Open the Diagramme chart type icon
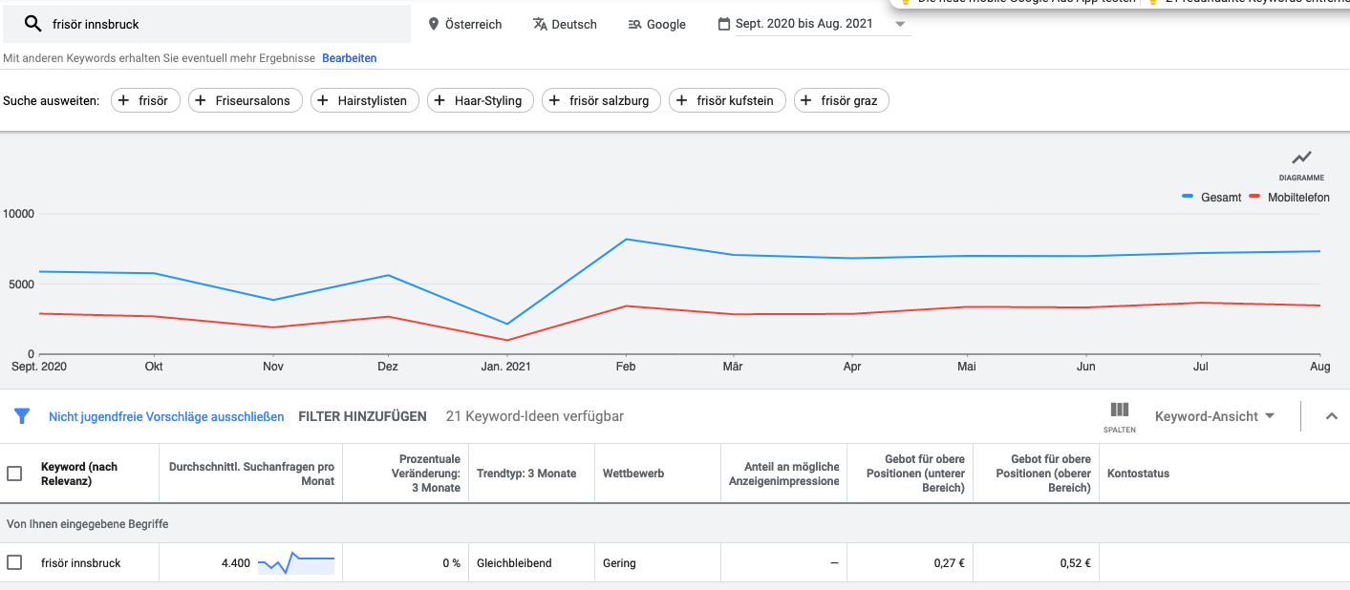This screenshot has height=590, width=1350. pos(1301,158)
